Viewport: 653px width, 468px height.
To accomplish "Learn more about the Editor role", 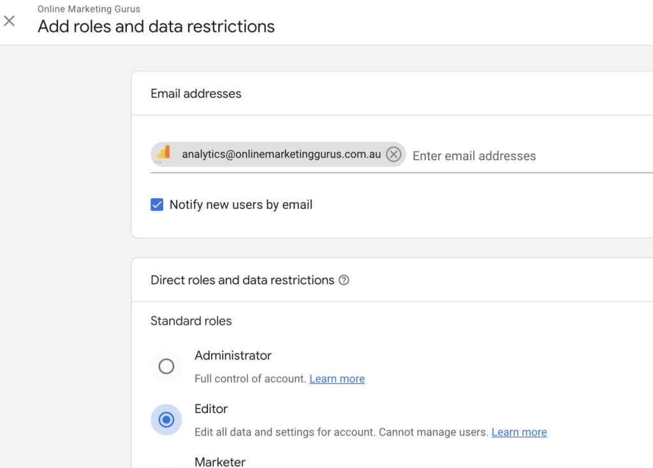I will [x=519, y=432].
